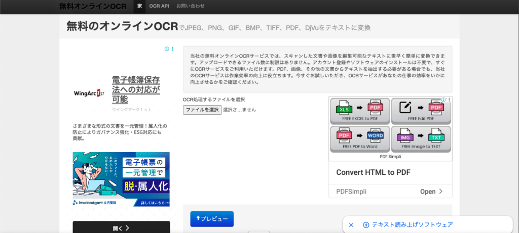Open the OCR API menu item

point(159,7)
